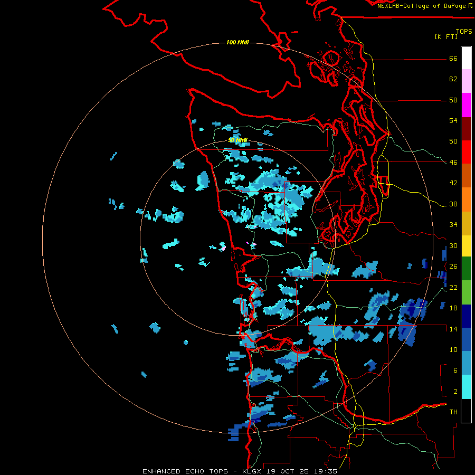Click the dark orange legend swatch
Image resolution: width=475 pixels, height=475 pixels.
click(x=466, y=176)
